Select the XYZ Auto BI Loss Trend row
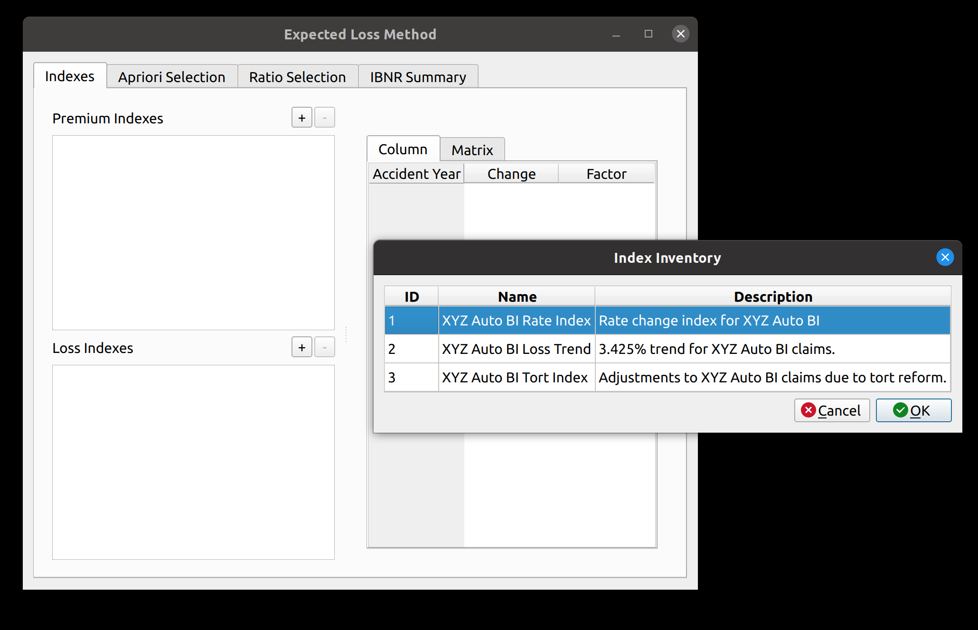 [516, 349]
